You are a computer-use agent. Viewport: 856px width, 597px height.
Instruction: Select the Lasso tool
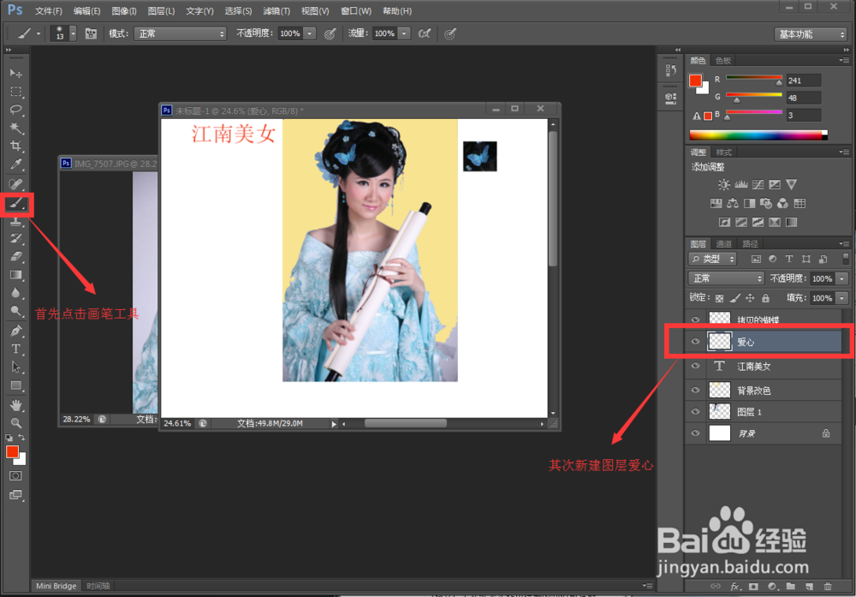(x=15, y=110)
